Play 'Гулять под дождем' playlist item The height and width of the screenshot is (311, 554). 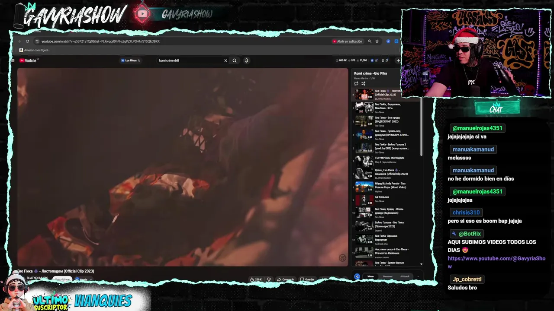tap(386, 134)
